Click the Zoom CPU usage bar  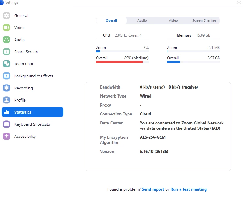point(122,51)
